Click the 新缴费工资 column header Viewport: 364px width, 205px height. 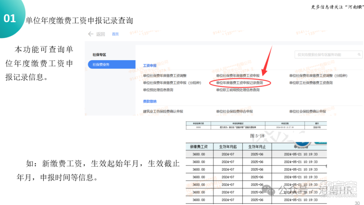point(199,147)
